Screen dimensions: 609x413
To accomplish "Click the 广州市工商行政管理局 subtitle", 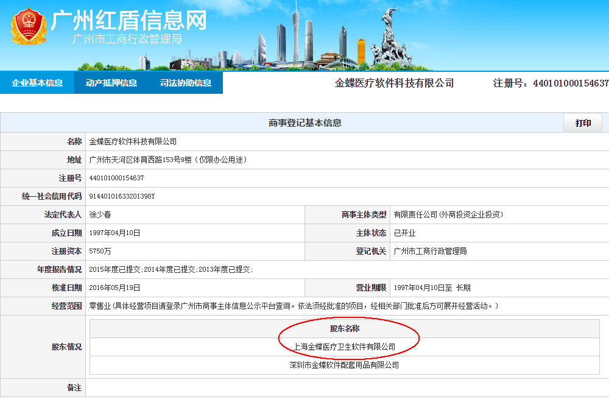I will click(127, 39).
